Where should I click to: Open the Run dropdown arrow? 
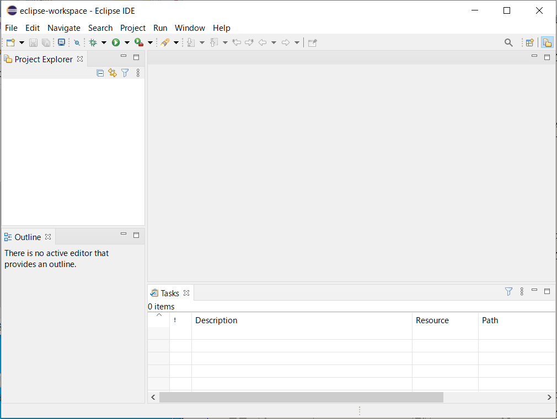pos(127,42)
